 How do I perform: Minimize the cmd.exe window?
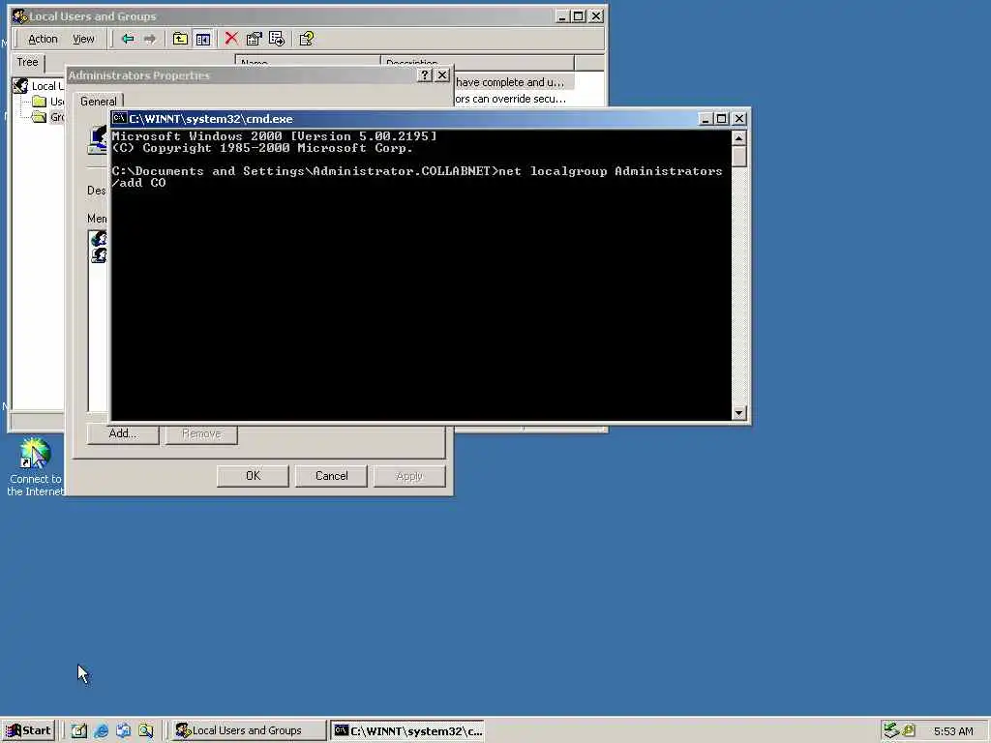click(706, 118)
